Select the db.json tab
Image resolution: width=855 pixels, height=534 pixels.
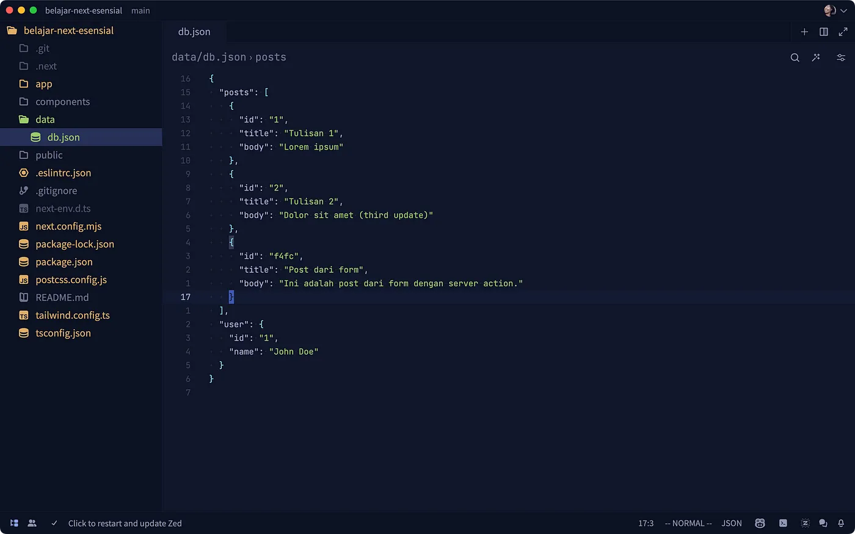click(x=194, y=32)
